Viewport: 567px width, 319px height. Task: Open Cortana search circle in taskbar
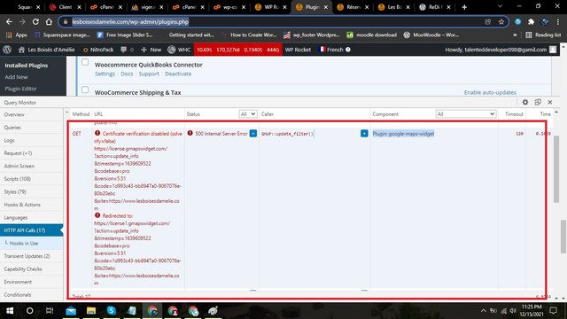click(x=29, y=311)
